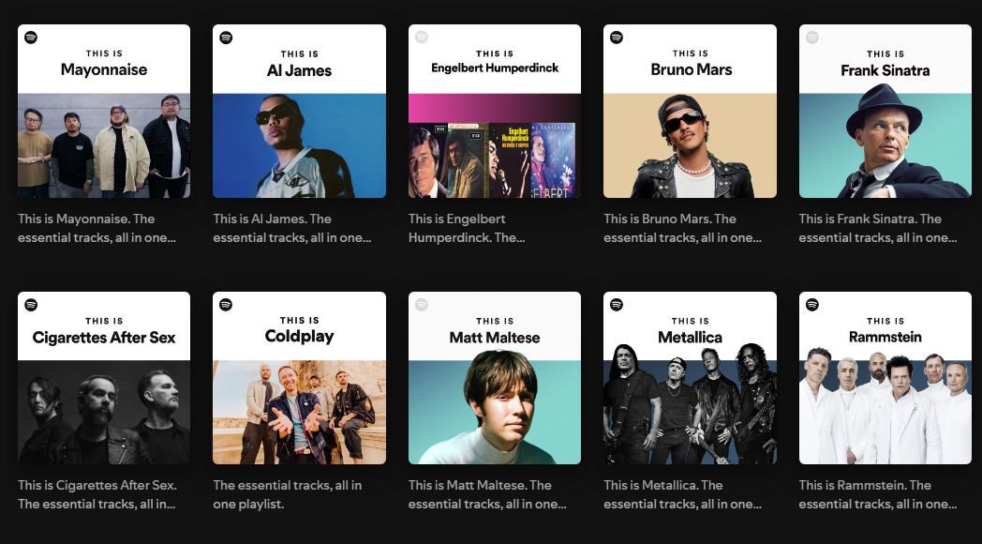
Task: Click Spotify logo on Cigarettes After Sex cover
Action: (31, 305)
